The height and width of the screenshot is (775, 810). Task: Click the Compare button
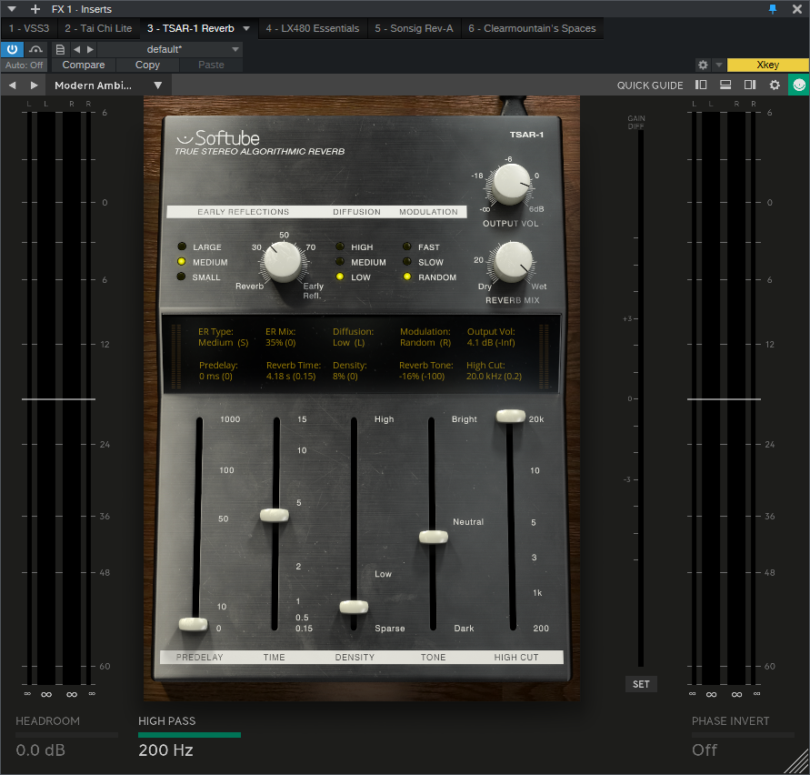[x=84, y=65]
